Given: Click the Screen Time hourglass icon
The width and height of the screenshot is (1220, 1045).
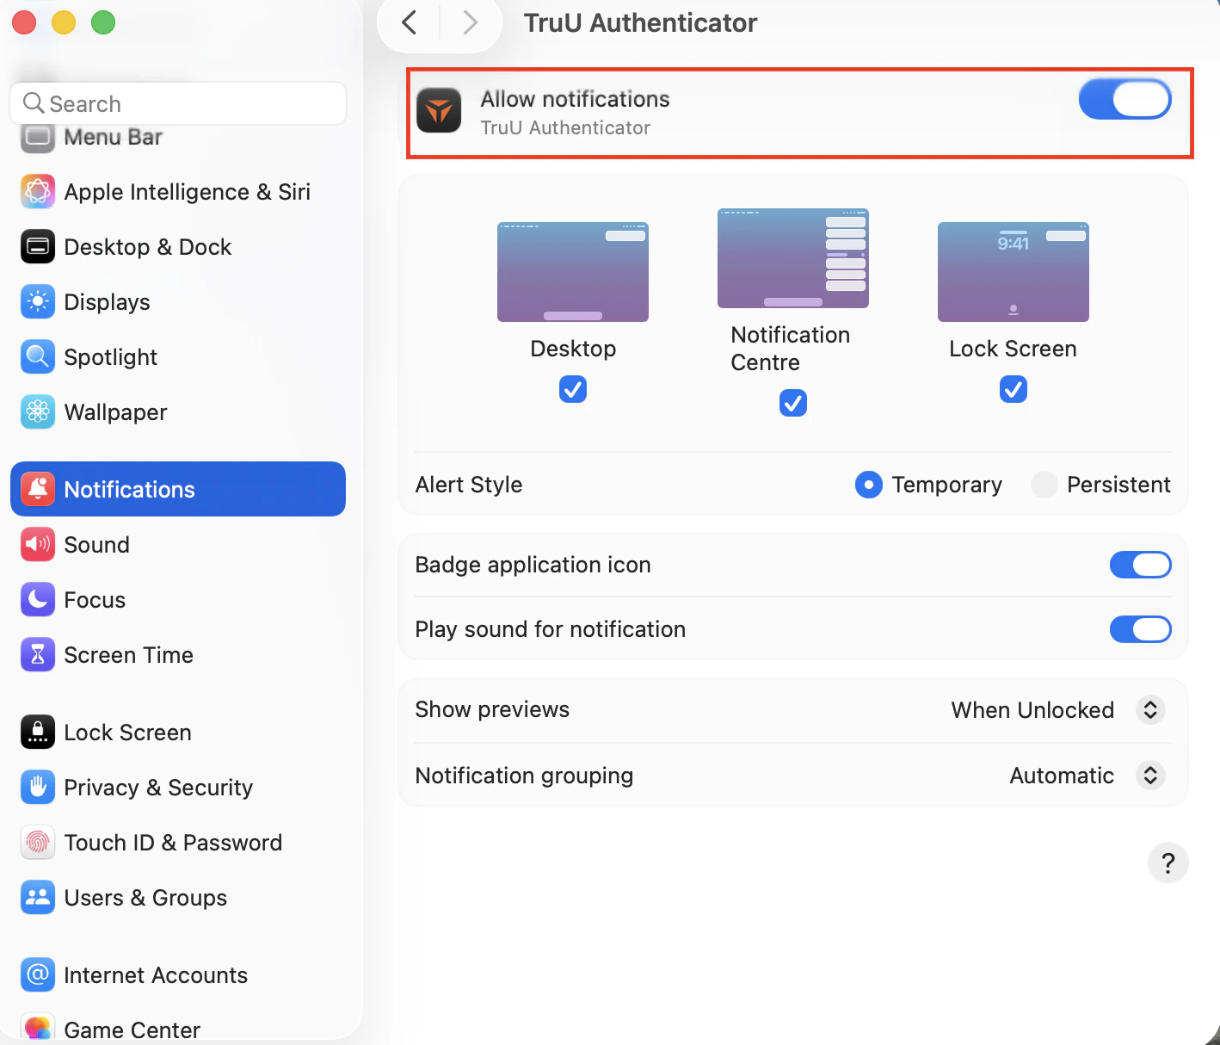Looking at the screenshot, I should pyautogui.click(x=38, y=655).
